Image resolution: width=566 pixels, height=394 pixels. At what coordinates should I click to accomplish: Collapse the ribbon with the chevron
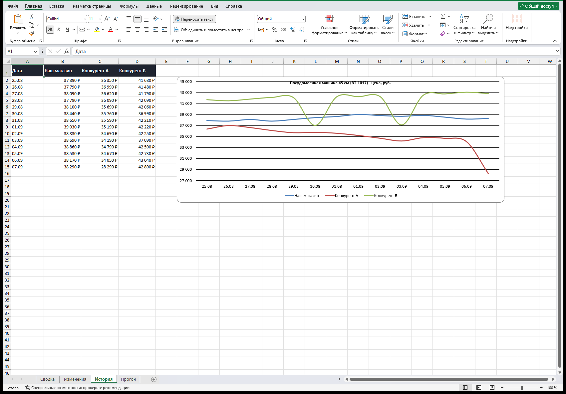tap(555, 41)
